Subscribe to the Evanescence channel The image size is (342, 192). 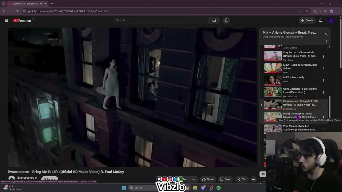pos(50,179)
